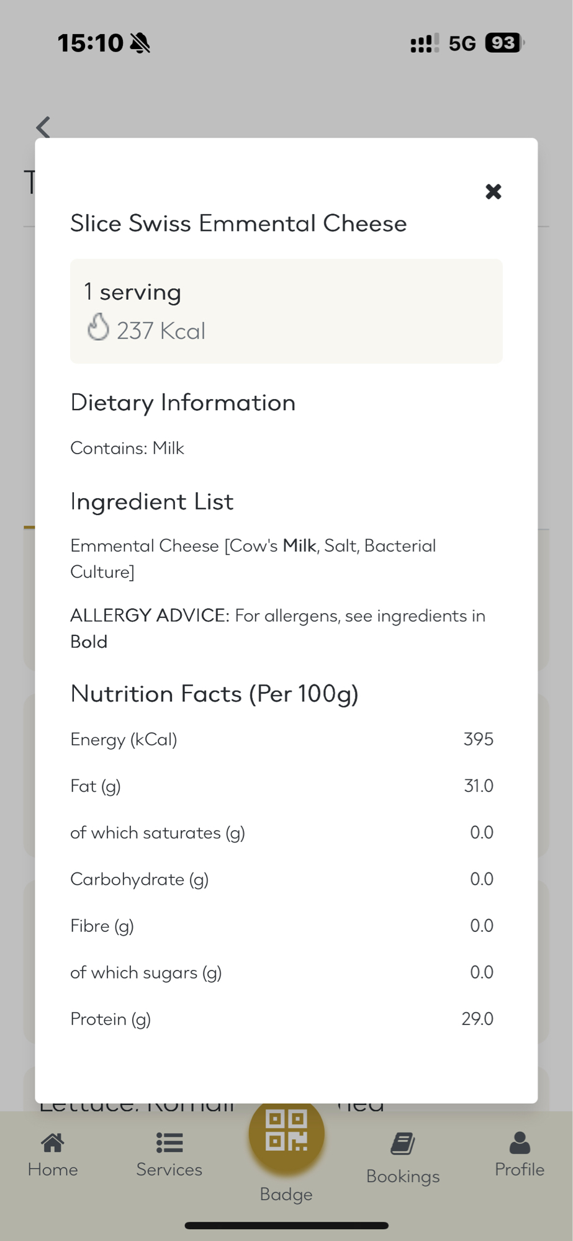Tap the home indicator bar at bottom
This screenshot has height=1241, width=573.
pos(286,1225)
